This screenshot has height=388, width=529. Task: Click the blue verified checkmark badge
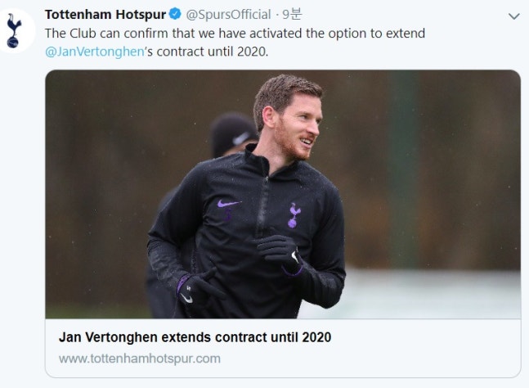(x=175, y=15)
